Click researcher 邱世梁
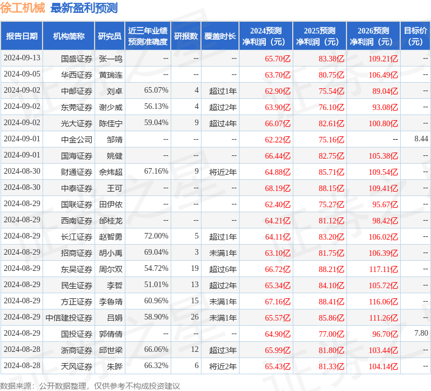431x391 pixels. coord(110,350)
